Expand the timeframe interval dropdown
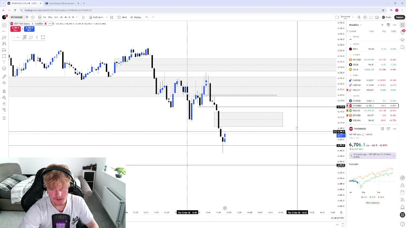The width and height of the screenshot is (406, 228). (x=77, y=17)
